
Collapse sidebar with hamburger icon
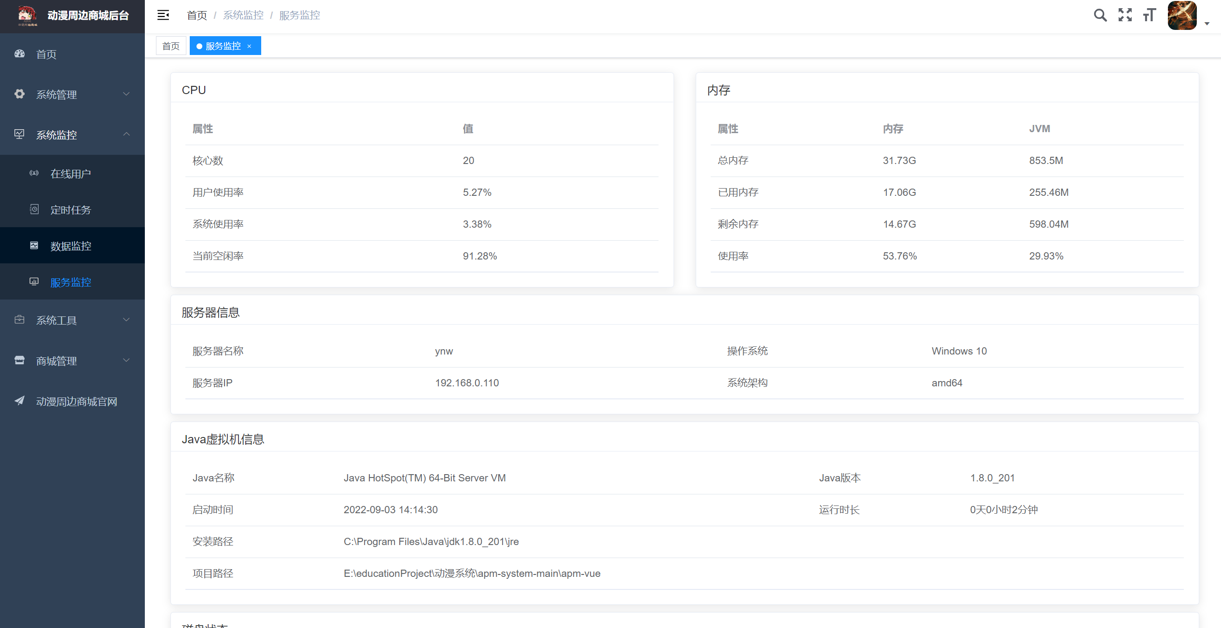(x=163, y=15)
